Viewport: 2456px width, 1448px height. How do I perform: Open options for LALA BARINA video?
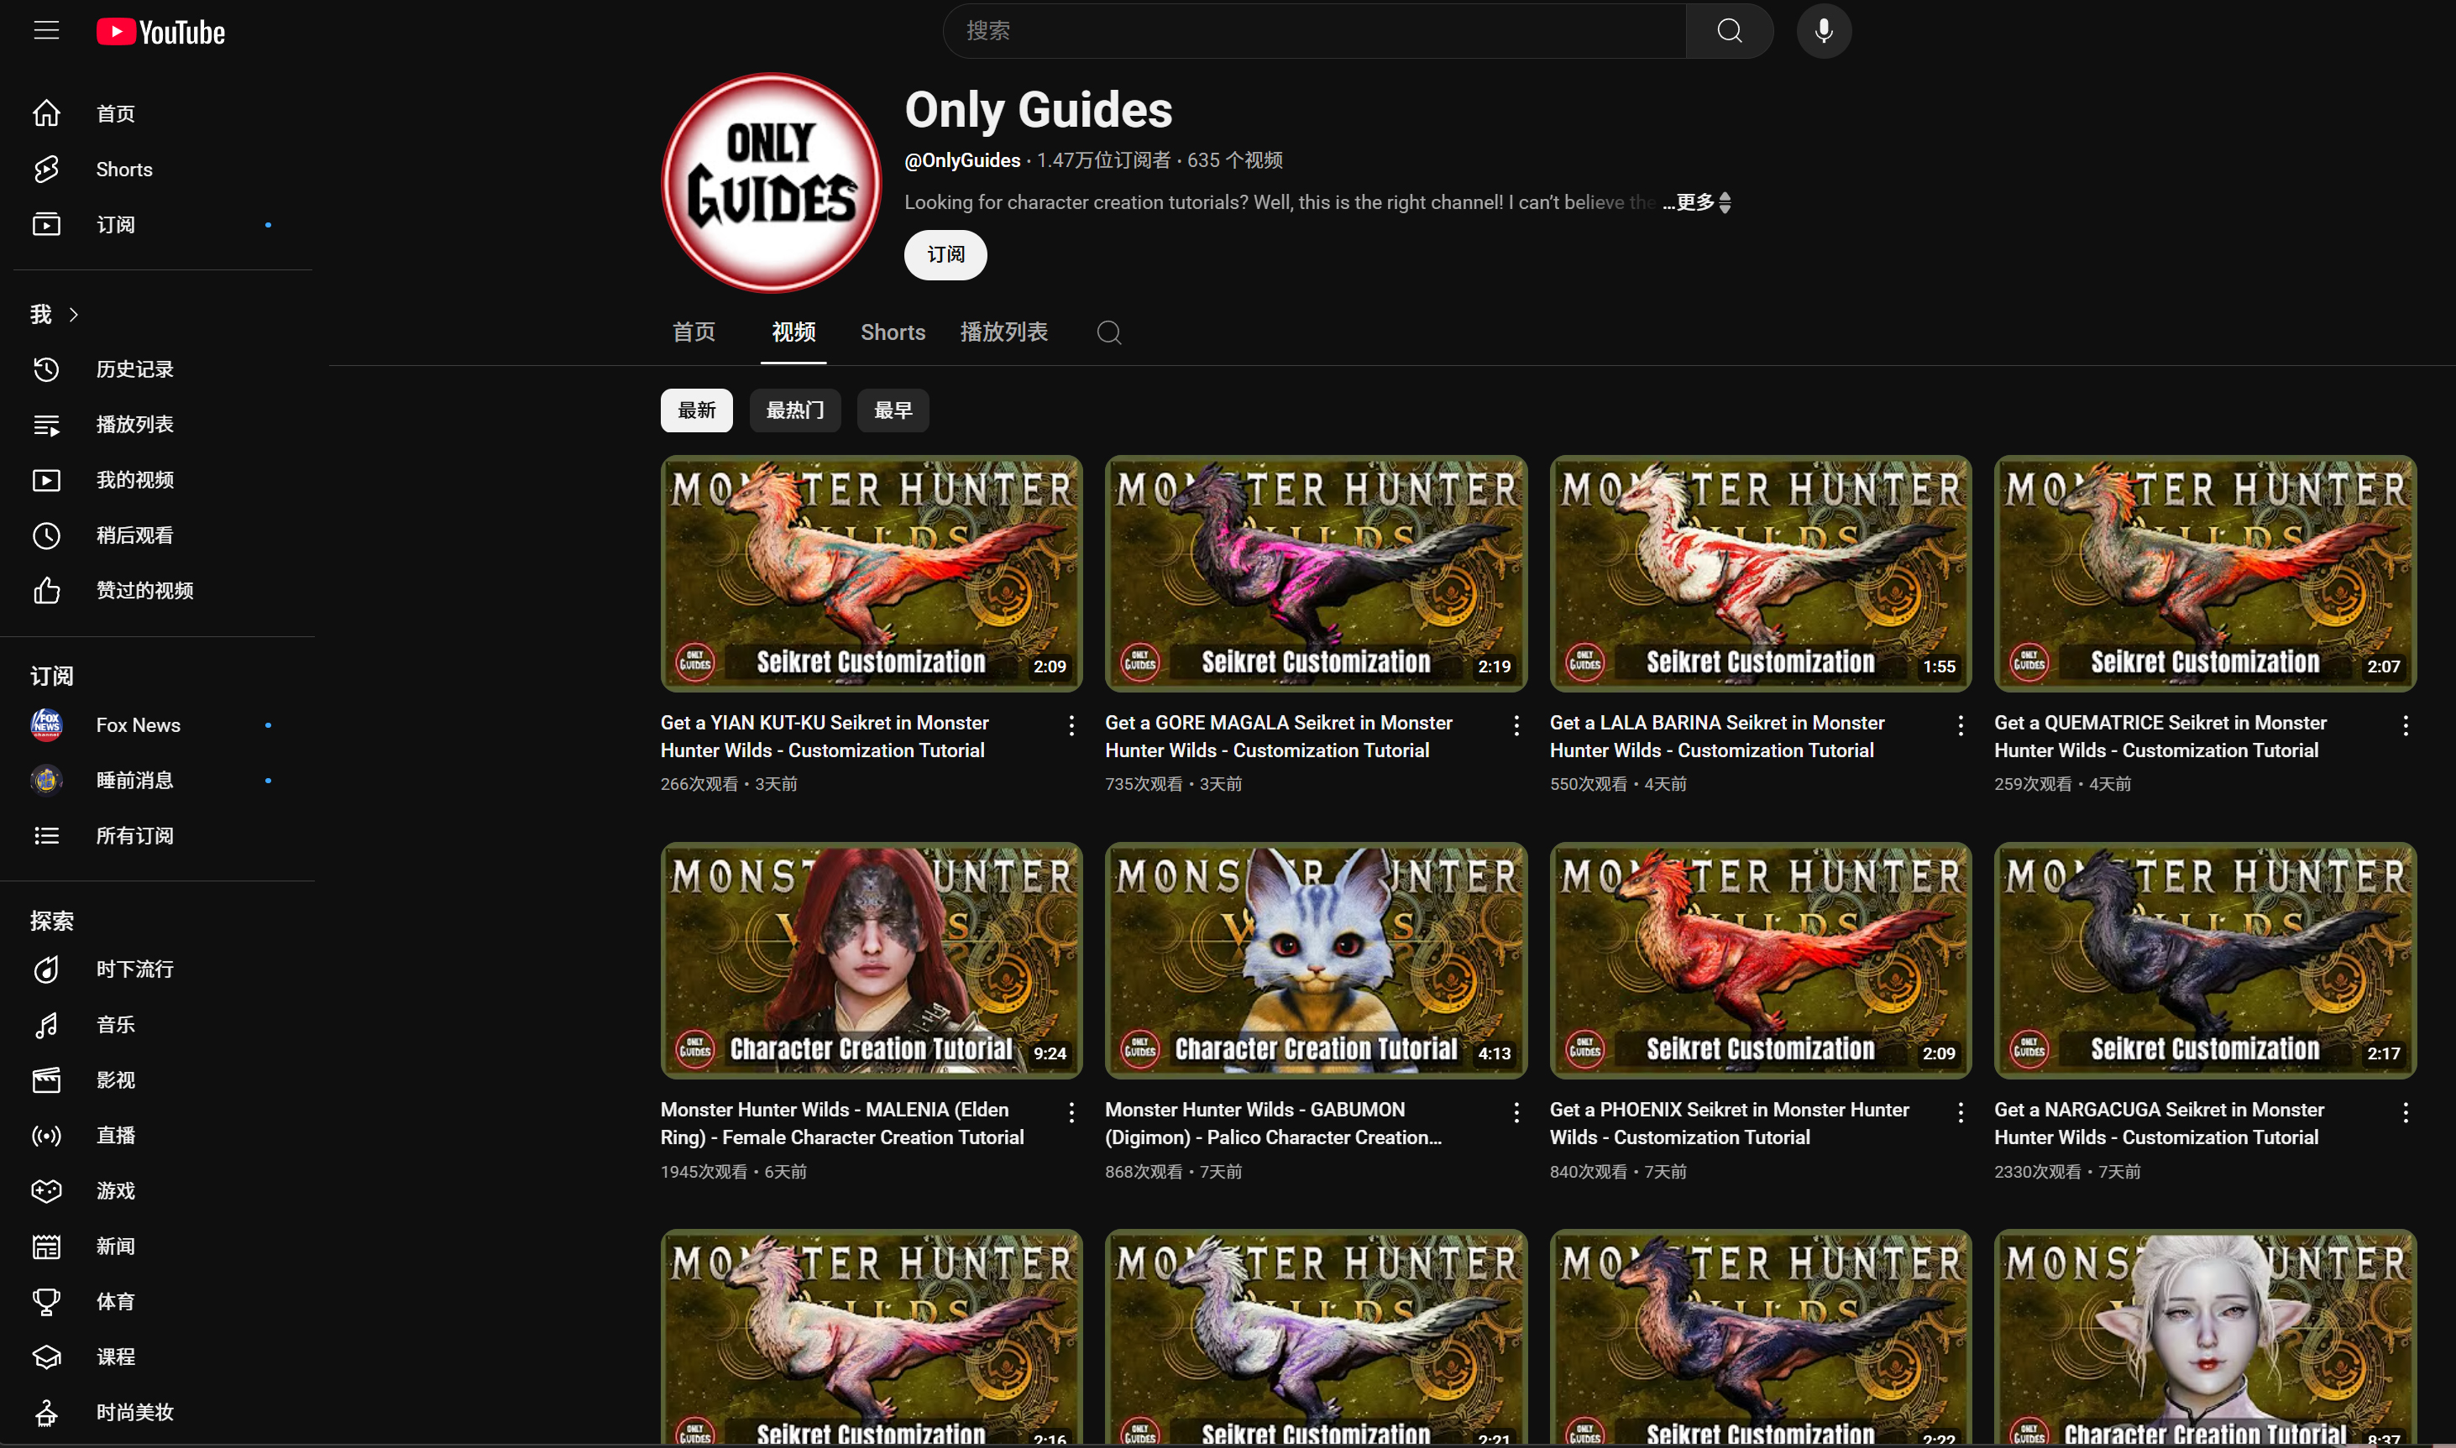tap(1961, 726)
